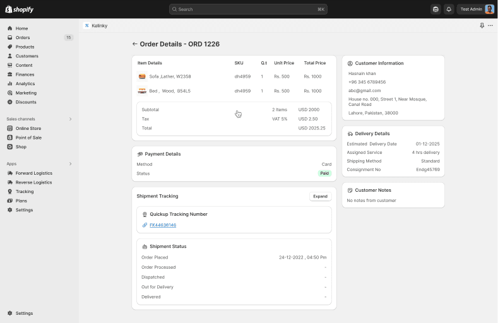Image resolution: width=498 pixels, height=323 pixels.
Task: Go to Orders in sidebar
Action: tap(23, 38)
